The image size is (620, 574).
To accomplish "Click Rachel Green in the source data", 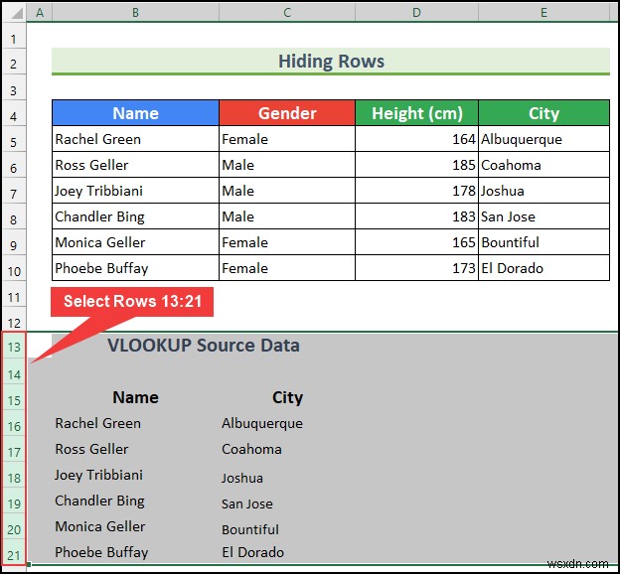I will [97, 423].
